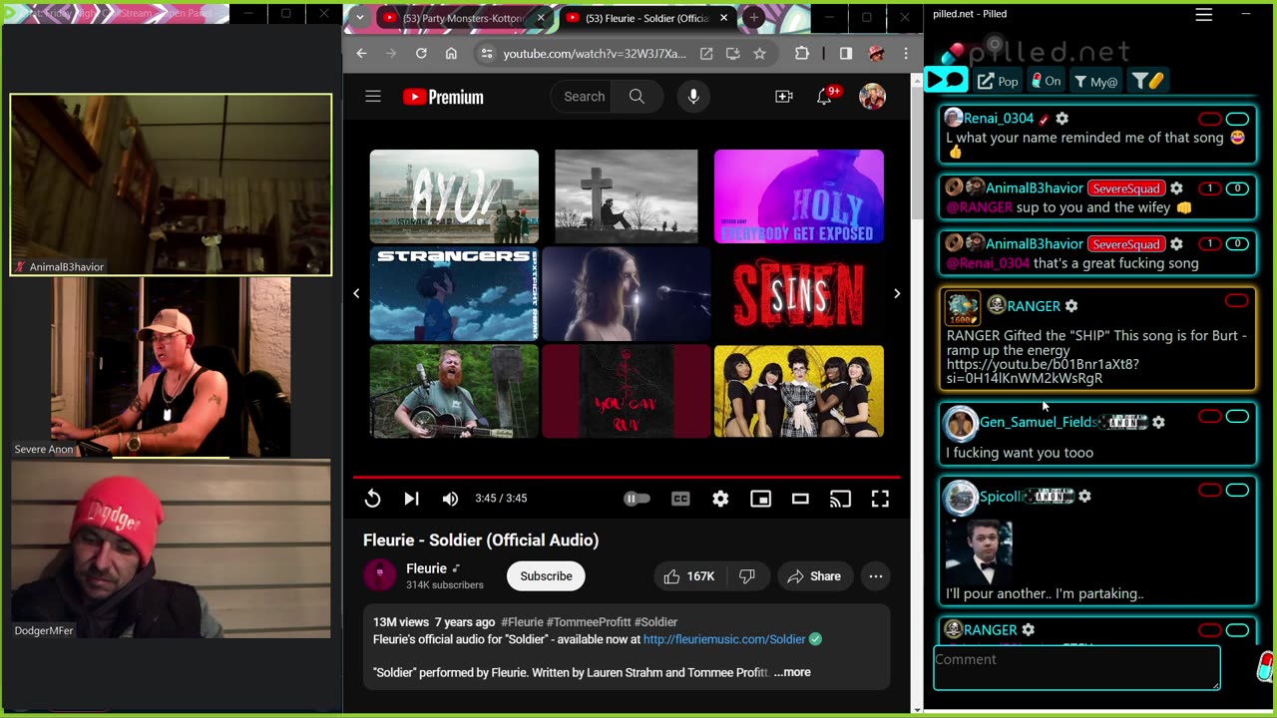This screenshot has height=718, width=1277.
Task: Expand the video description with '...more'
Action: 792,672
